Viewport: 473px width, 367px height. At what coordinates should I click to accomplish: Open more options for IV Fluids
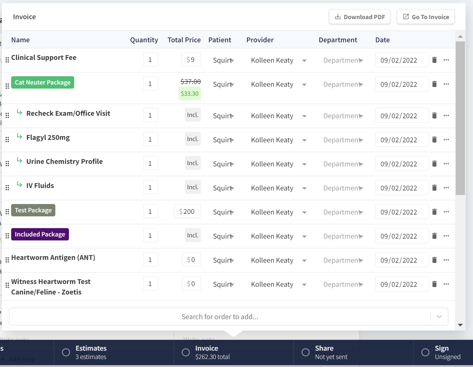coord(446,188)
